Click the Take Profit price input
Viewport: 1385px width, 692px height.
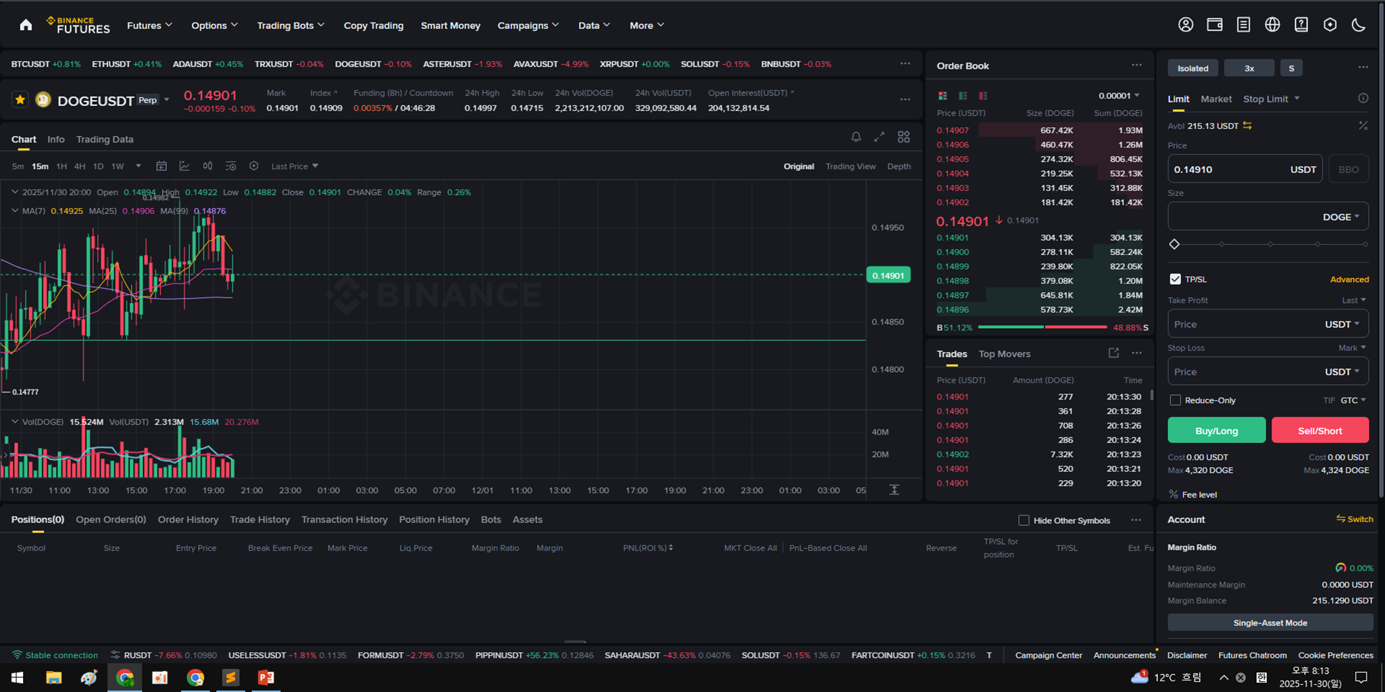click(1267, 324)
